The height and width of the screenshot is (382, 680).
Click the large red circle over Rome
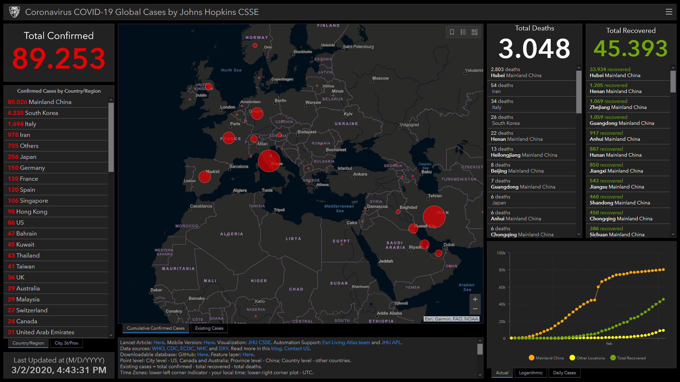[x=269, y=161]
